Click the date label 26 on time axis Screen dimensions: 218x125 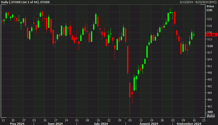point(162,120)
